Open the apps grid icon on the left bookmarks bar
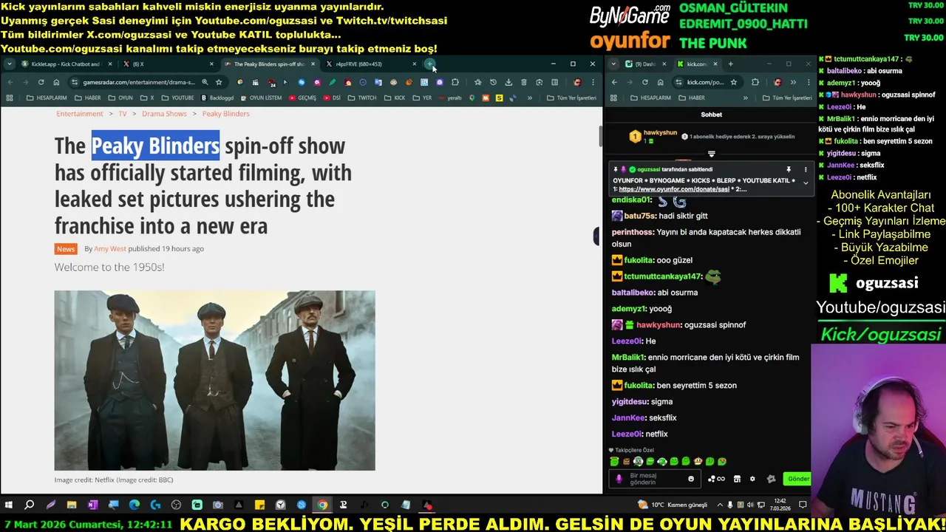The height and width of the screenshot is (532, 946). (x=10, y=98)
